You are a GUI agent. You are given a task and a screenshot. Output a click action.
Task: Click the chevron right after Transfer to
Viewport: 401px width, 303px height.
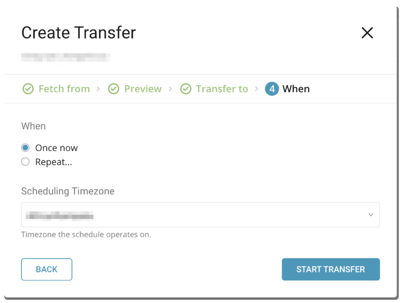[257, 89]
